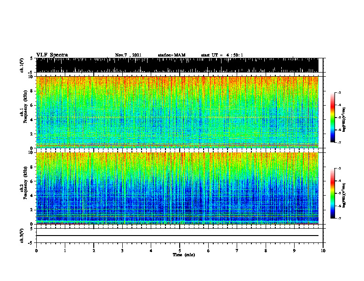Click the "-3" tick on ch.1 colorbar
Image resolution: width=364 pixels, height=281 pixels.
click(339, 92)
